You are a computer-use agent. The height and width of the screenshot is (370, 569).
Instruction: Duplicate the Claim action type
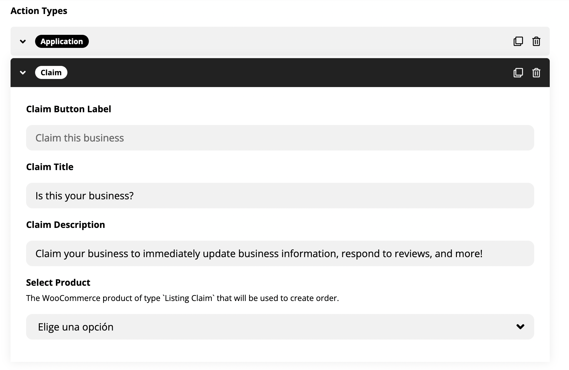518,73
